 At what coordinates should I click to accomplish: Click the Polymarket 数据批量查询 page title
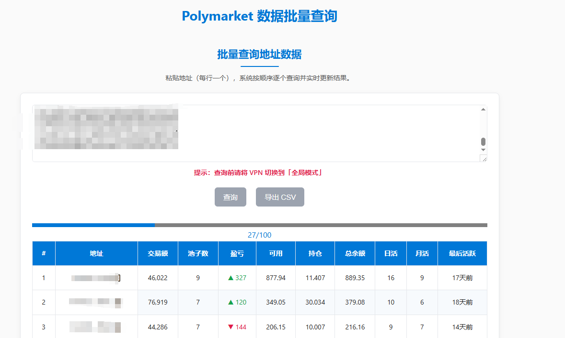(x=259, y=16)
